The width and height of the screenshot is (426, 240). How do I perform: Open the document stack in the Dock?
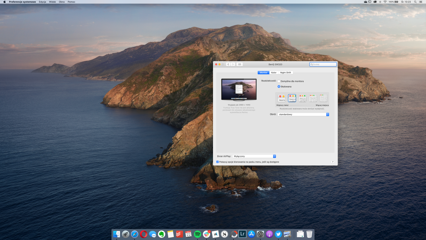[300, 234]
